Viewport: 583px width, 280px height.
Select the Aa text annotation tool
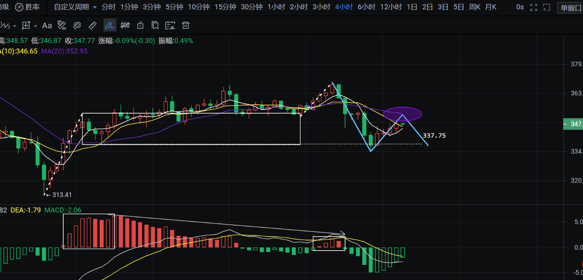[47, 26]
